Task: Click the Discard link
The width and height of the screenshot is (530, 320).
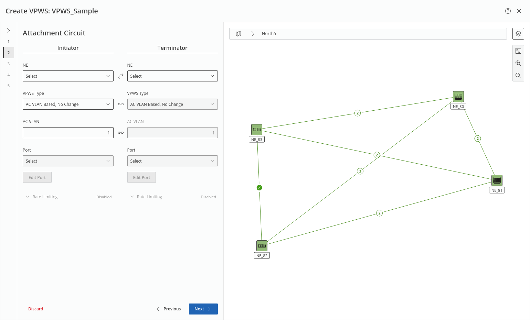Action: [36, 309]
